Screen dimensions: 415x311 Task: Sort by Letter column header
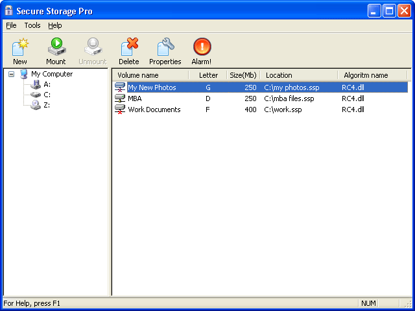click(x=207, y=75)
